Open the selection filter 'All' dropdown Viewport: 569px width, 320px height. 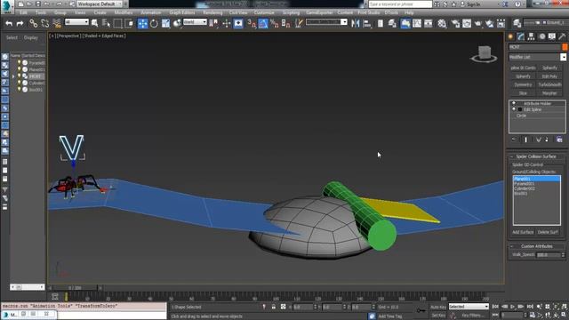click(x=76, y=22)
